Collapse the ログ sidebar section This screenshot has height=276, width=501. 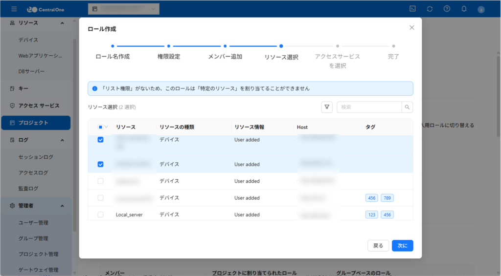click(x=62, y=140)
